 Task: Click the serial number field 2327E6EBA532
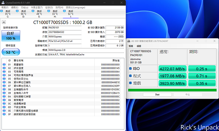65,32
